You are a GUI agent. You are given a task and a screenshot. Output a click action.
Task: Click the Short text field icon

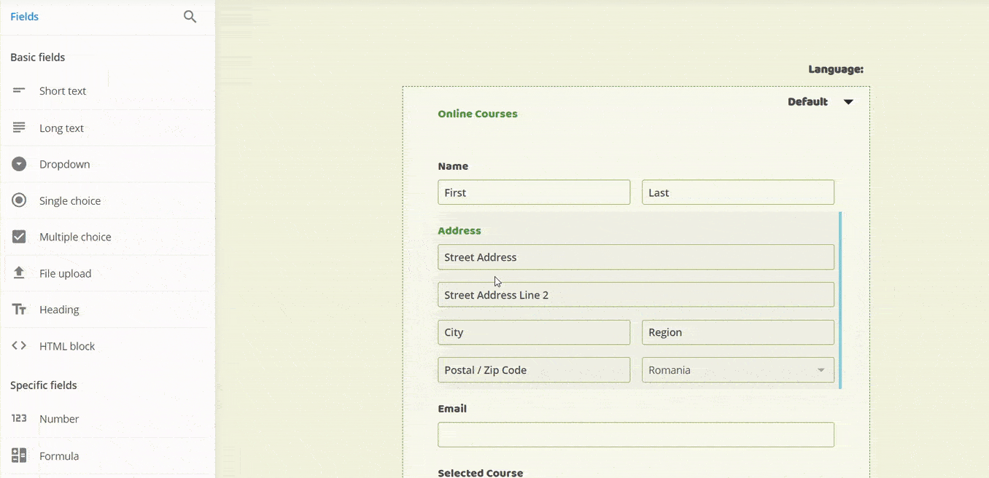19,90
